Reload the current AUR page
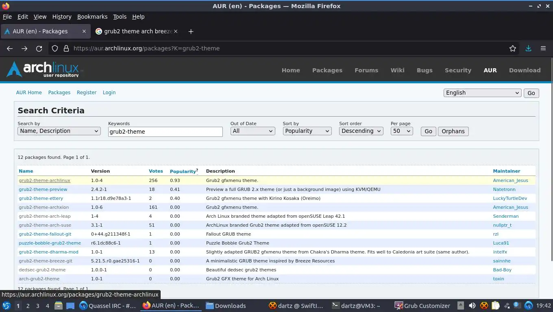Screen dimensions: 553x312 pos(39,48)
